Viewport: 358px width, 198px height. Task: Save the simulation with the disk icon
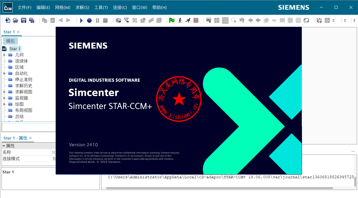pyautogui.click(x=23, y=20)
